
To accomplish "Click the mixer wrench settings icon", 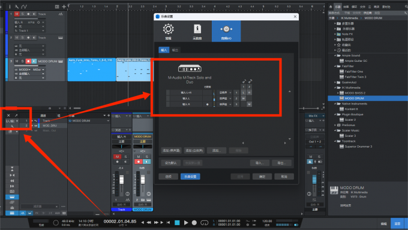I will click(x=12, y=126).
